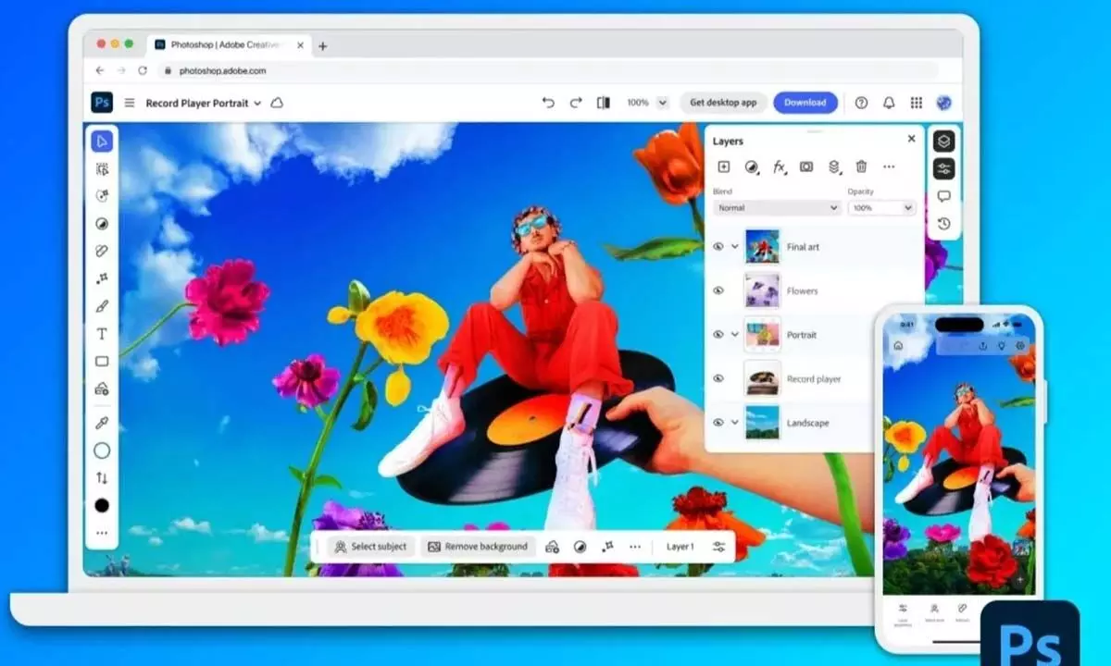
Task: Create a new layer in the Layers panel
Action: pyautogui.click(x=724, y=166)
